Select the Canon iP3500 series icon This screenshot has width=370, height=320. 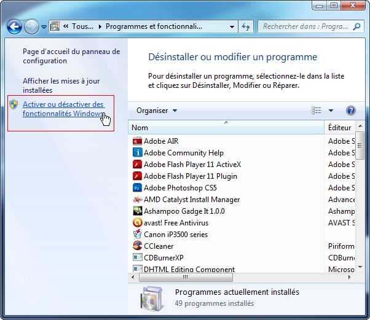coord(137,235)
